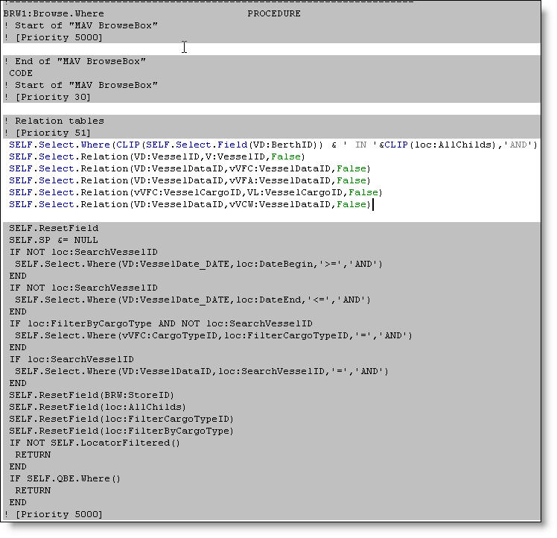Click the IF loc:FilterByCargoType condition line
This screenshot has height=538, width=557.
tap(161, 323)
